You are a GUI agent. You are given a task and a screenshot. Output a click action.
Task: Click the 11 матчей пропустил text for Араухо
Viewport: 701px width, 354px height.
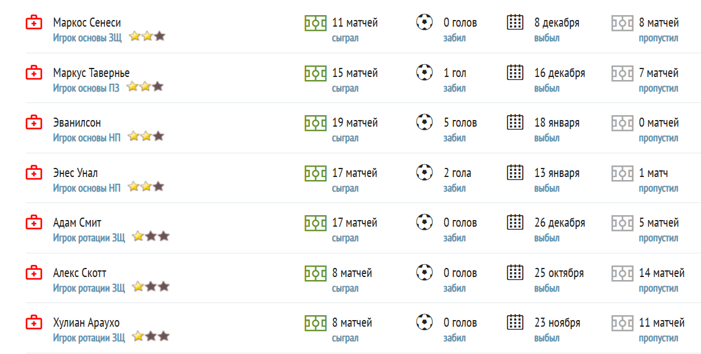point(662,330)
